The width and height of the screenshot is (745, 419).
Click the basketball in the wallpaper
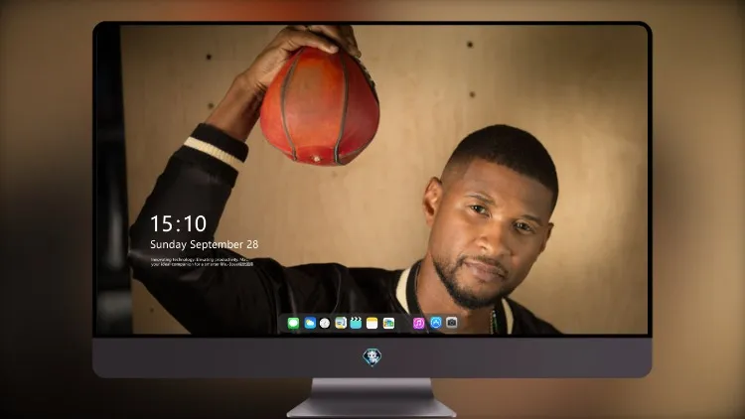click(319, 105)
